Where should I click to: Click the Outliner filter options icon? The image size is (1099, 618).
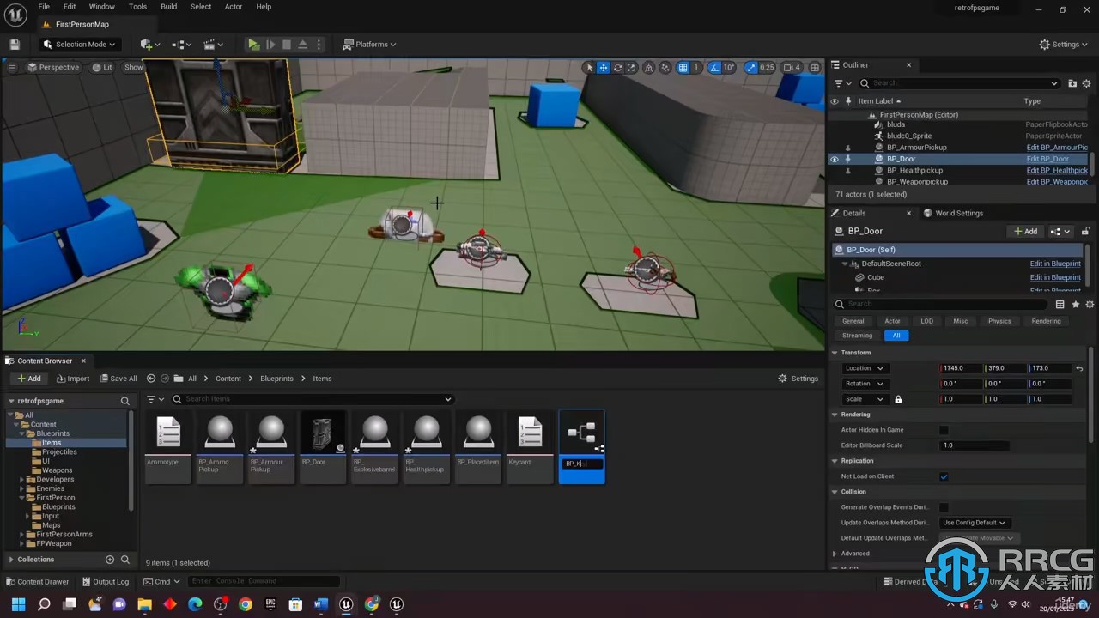click(843, 83)
